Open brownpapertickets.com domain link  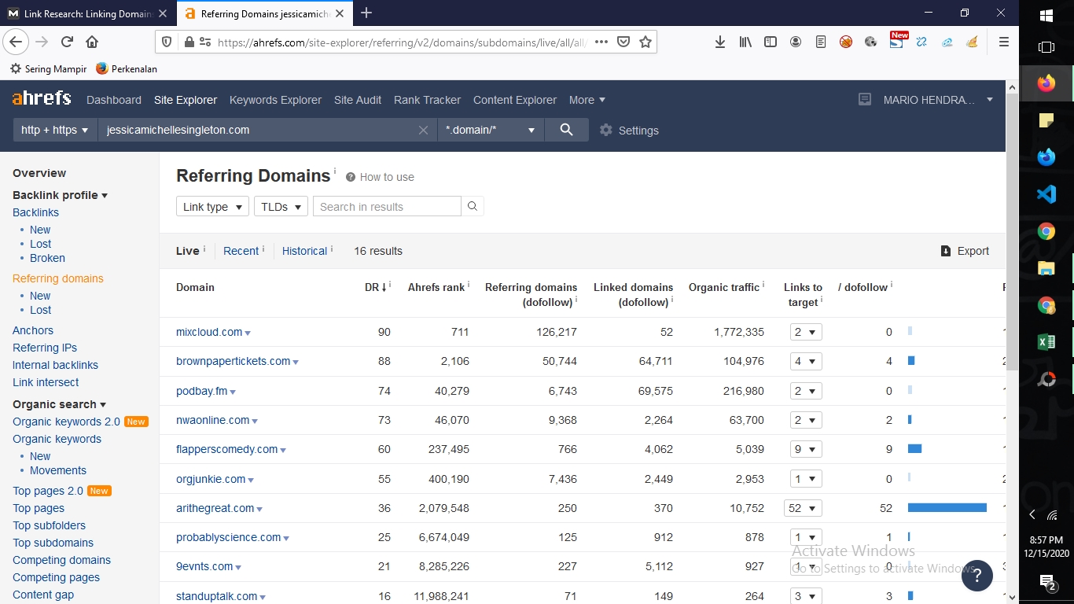[233, 361]
